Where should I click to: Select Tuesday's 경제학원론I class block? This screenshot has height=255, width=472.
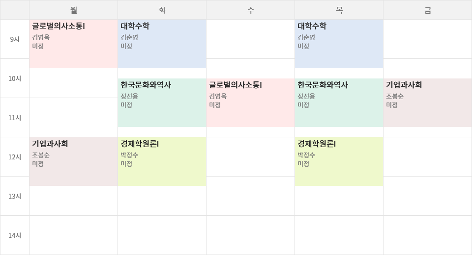coord(162,161)
